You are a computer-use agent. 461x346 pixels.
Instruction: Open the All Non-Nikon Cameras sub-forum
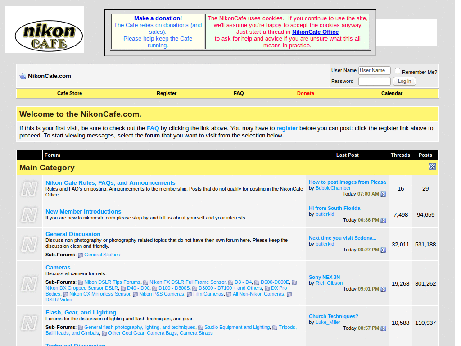(x=258, y=294)
